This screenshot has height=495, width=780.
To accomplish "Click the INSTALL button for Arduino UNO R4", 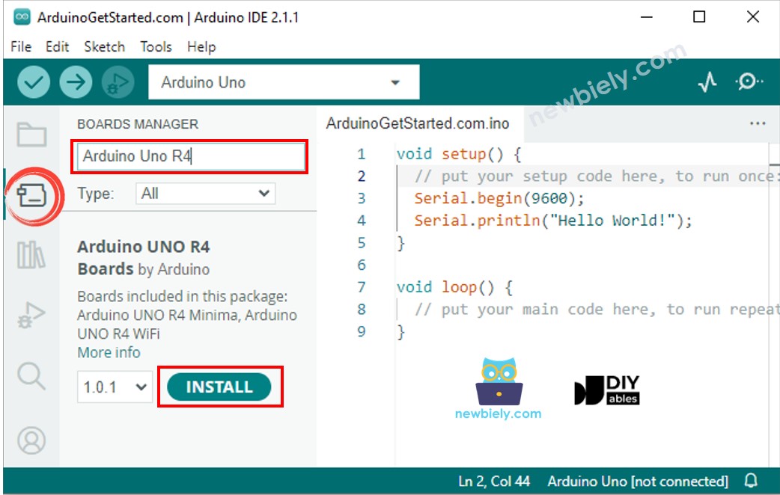I will tap(219, 387).
